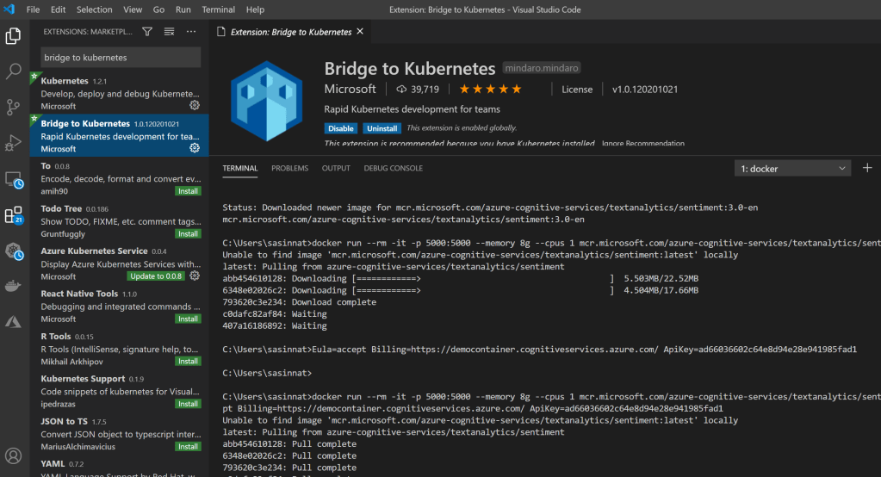Open the Extensions view with badge
Viewport: 881px width, 477px height.
[x=14, y=215]
